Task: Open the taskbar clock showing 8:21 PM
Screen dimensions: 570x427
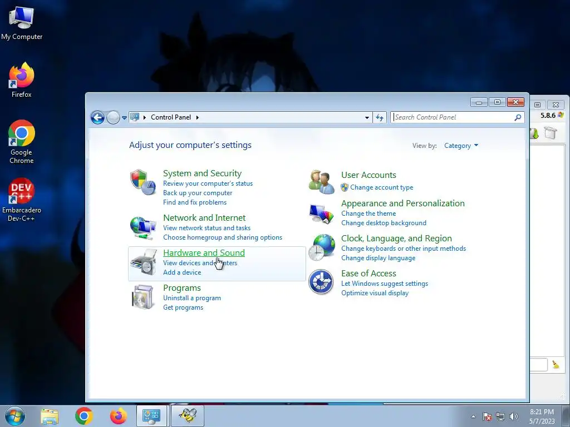Action: 542,416
